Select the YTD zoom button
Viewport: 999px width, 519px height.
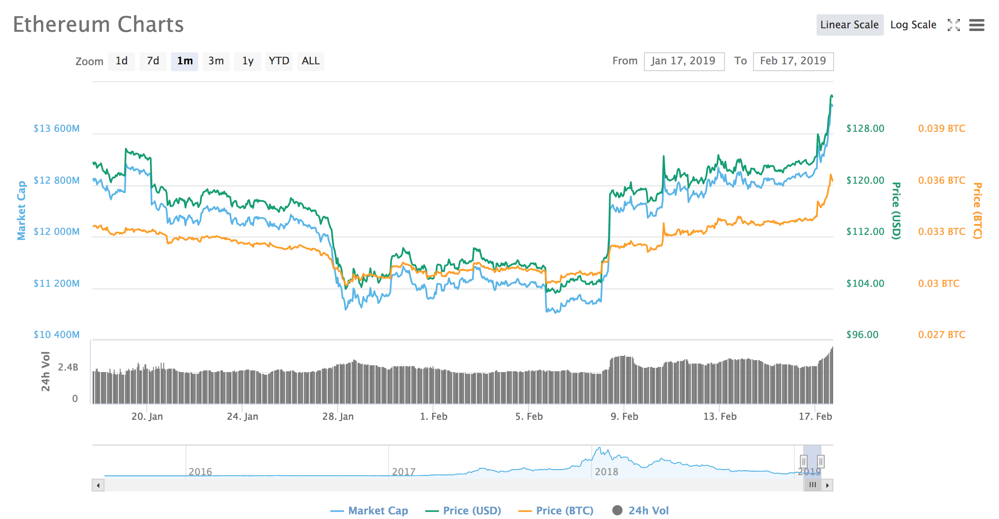point(279,61)
